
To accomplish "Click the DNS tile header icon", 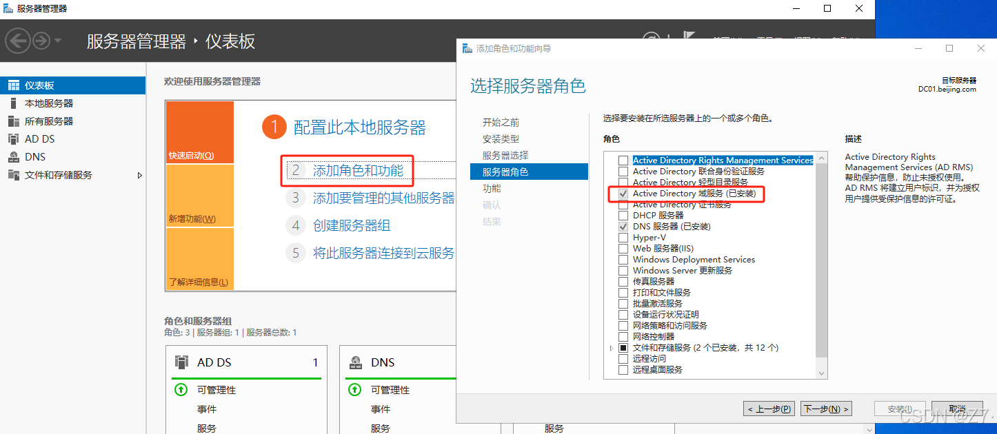I will (356, 362).
